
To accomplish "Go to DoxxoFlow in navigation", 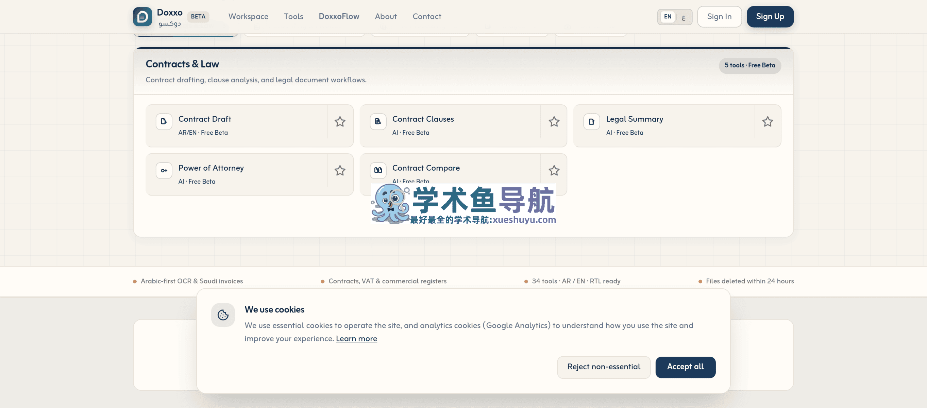I will coord(339,17).
